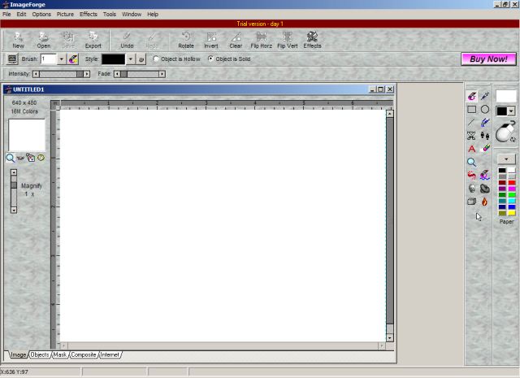Image resolution: width=520 pixels, height=378 pixels.
Task: Open the Window menu
Action: (x=132, y=15)
